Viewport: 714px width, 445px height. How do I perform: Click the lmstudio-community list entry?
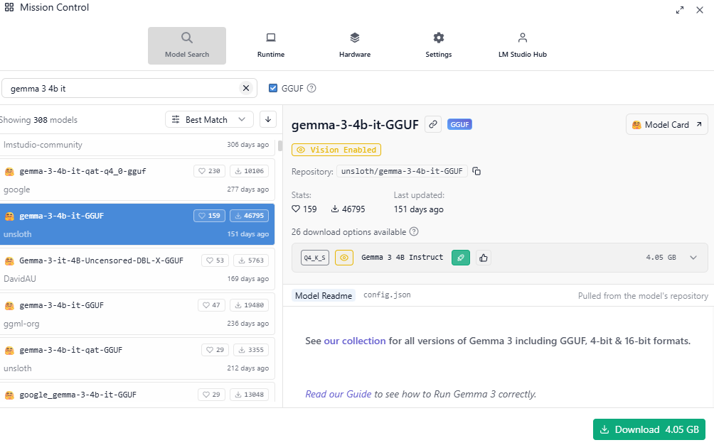coord(137,145)
